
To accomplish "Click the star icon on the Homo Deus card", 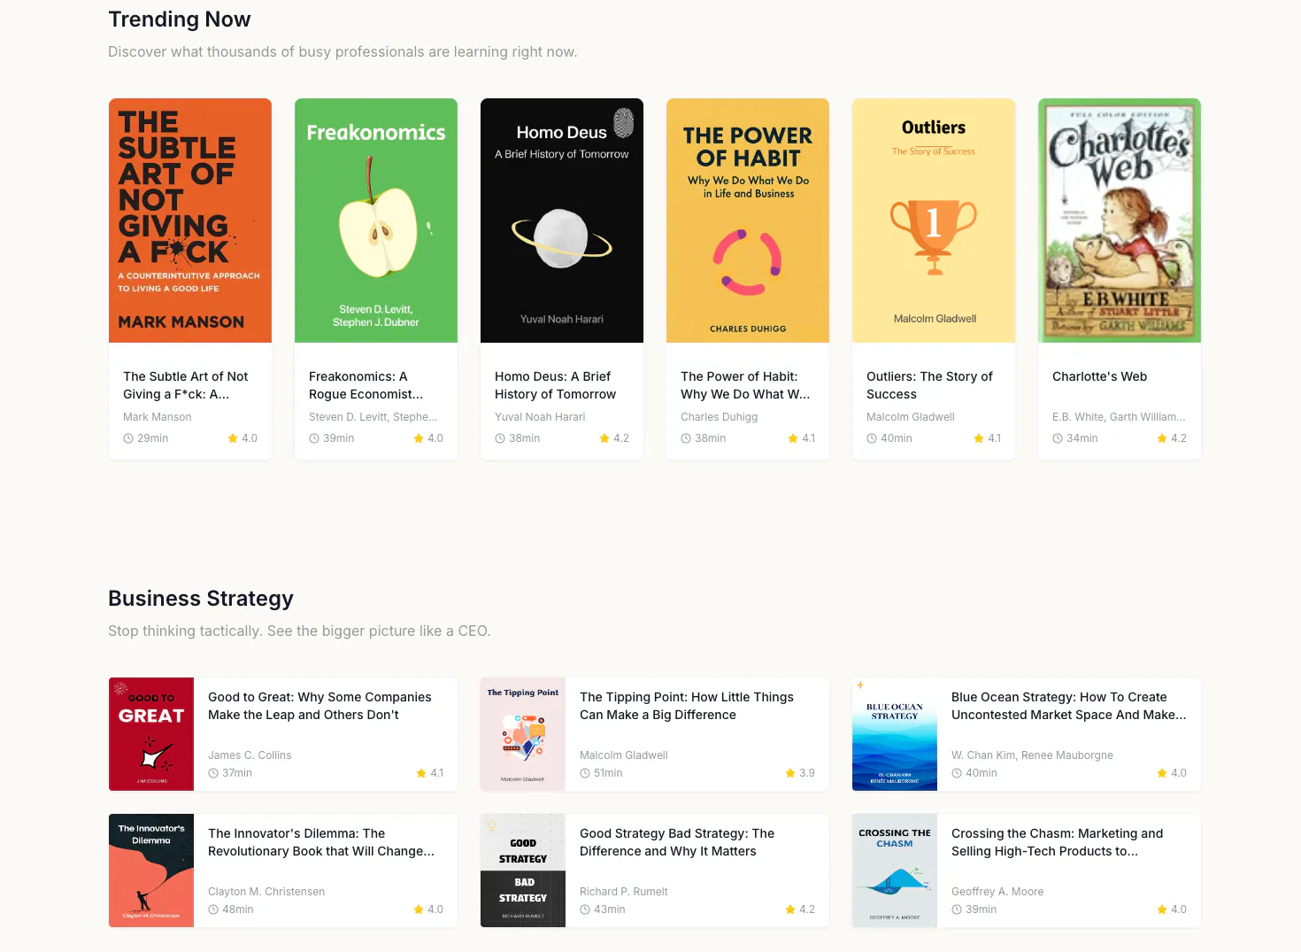I will [604, 438].
